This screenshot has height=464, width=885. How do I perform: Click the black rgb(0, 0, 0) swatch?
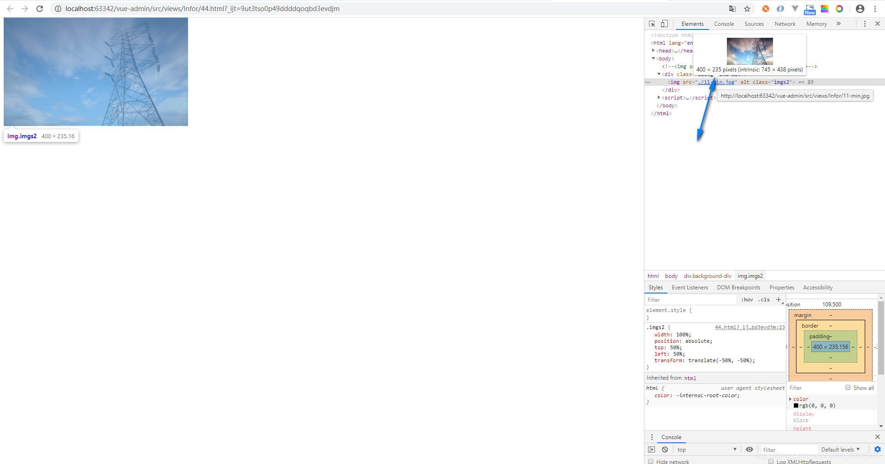(x=796, y=405)
